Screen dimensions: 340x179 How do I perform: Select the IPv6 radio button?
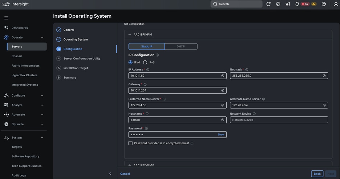(x=145, y=62)
